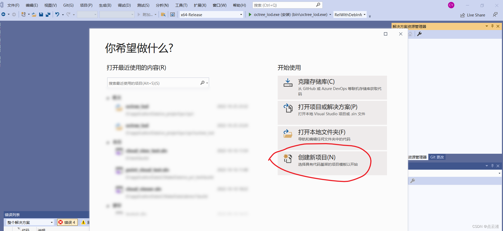503x231 pixels.
Task: Open the 分析(N) menu
Action: tap(162, 5)
